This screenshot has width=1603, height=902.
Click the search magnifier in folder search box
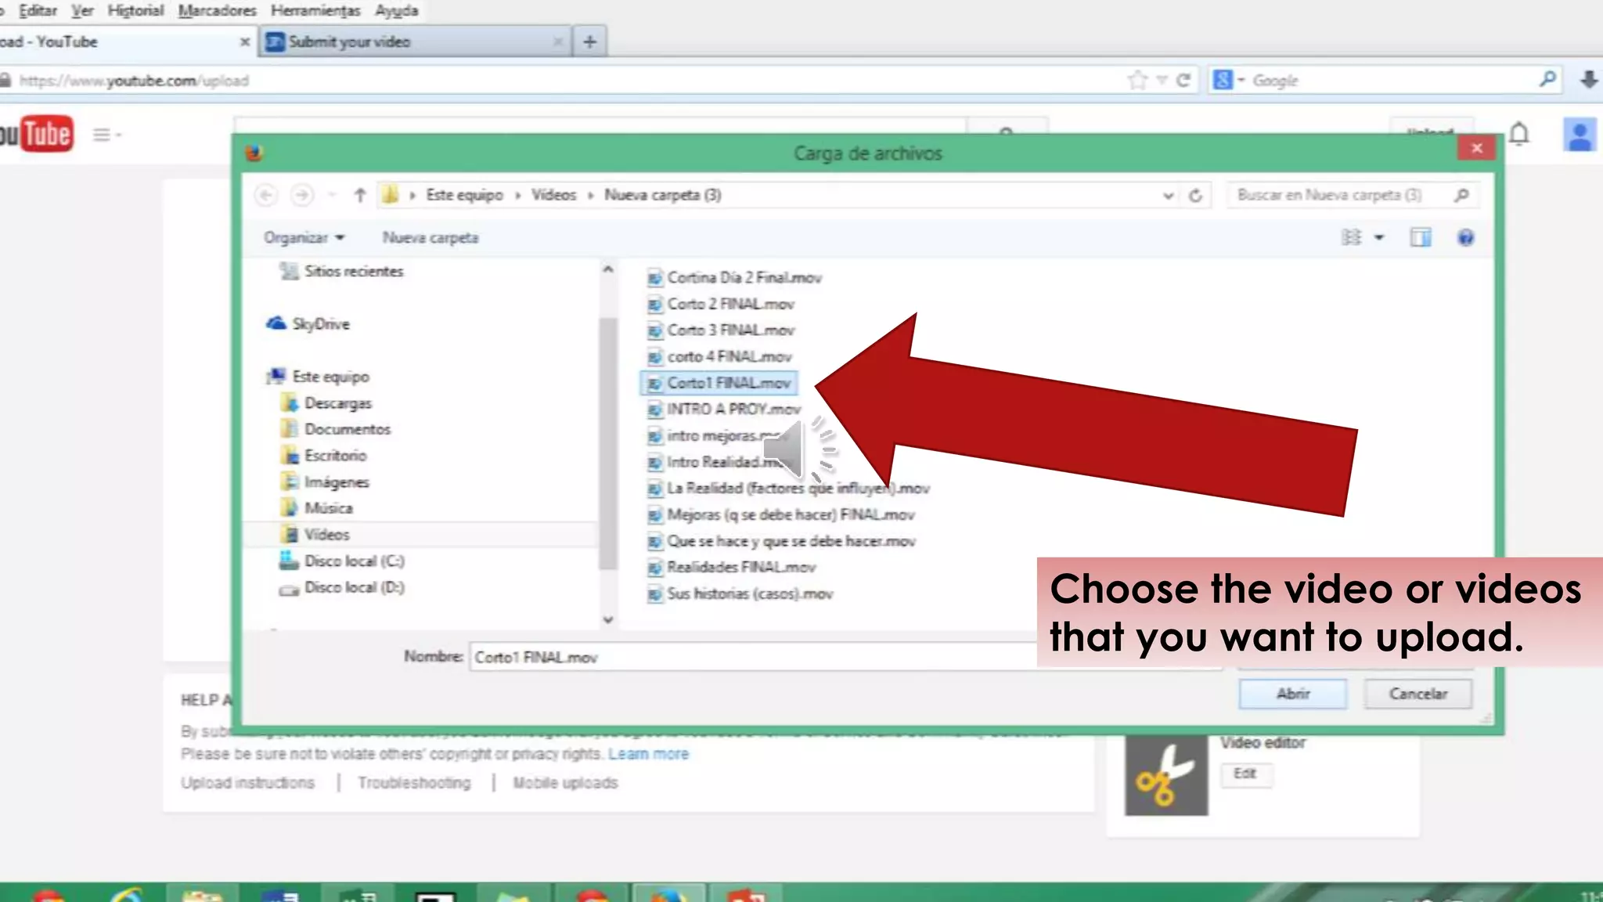[1461, 195]
